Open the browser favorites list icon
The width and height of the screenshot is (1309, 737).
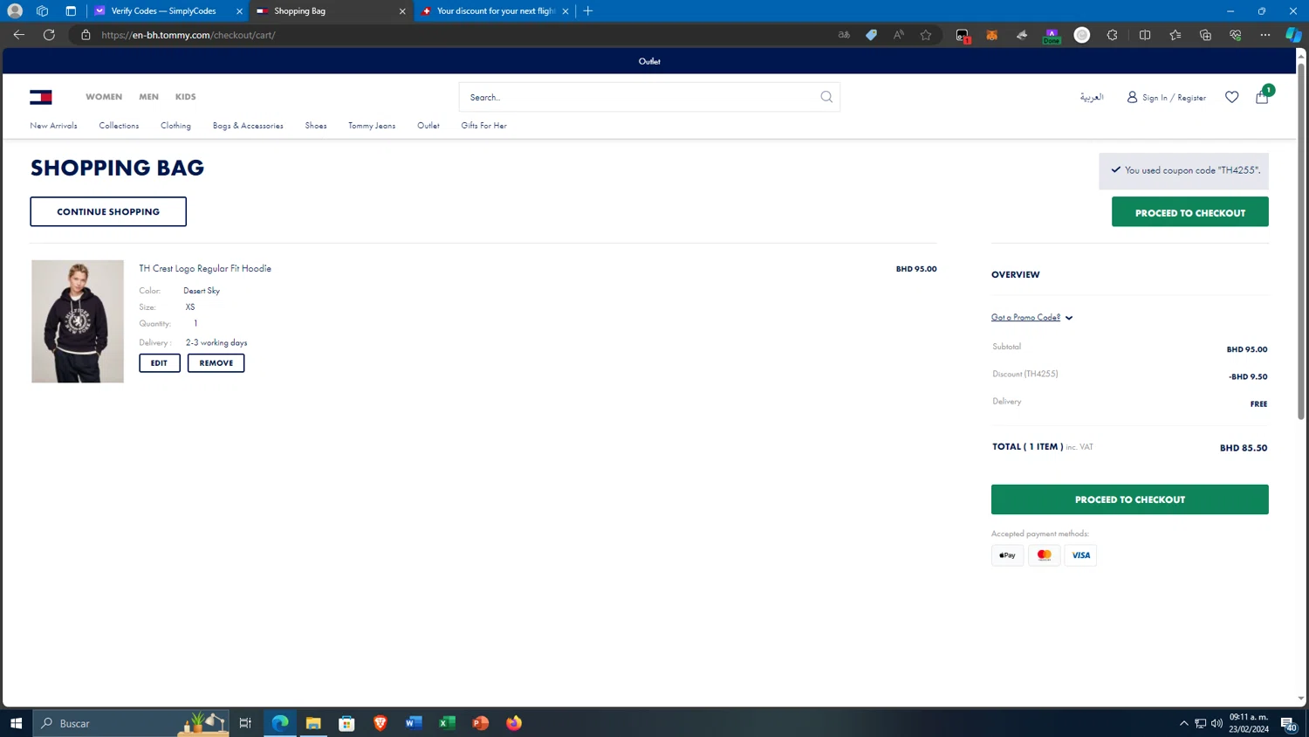coord(1175,35)
